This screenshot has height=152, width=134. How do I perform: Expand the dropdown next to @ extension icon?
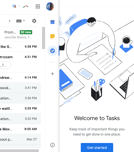point(19,6)
